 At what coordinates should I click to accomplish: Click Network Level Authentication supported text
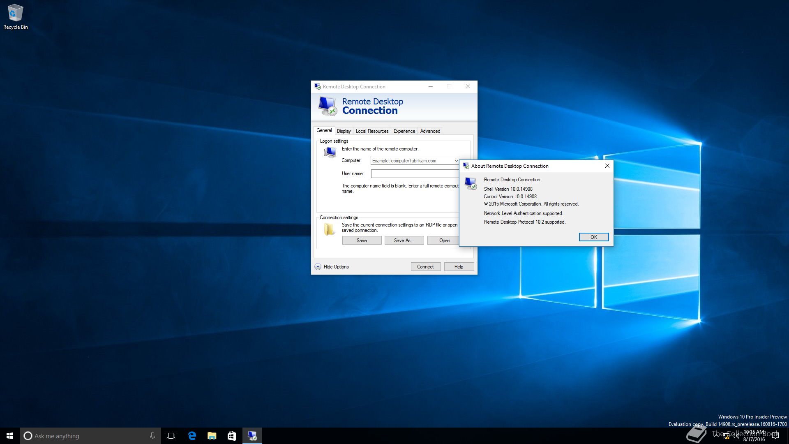524,213
